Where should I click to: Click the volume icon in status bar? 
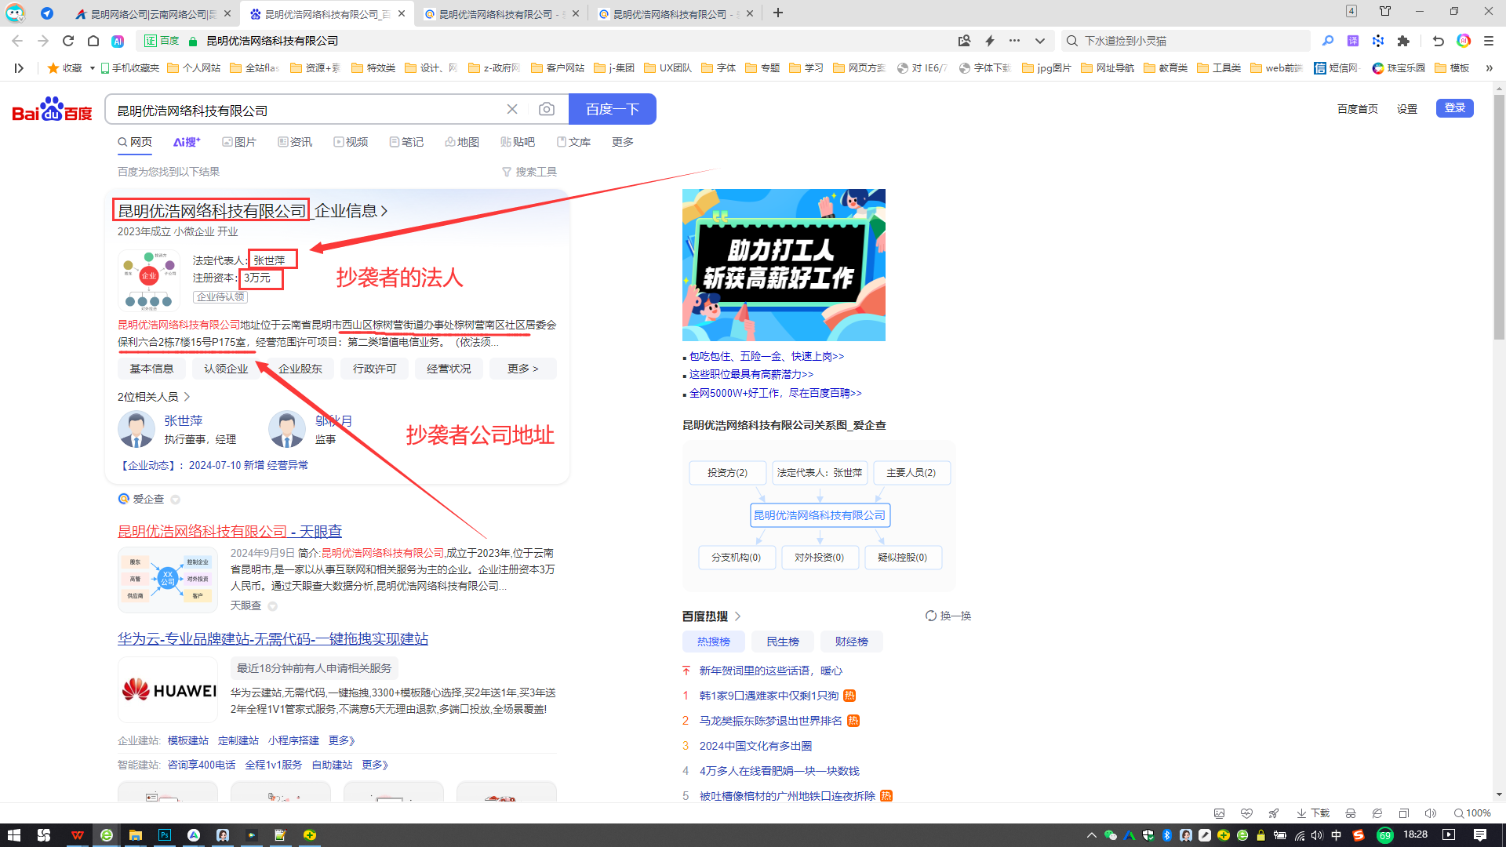point(1430,813)
